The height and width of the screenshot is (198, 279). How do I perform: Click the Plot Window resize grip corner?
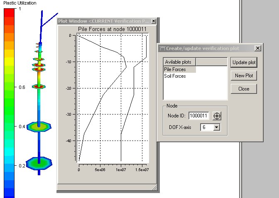pyautogui.click(x=155, y=188)
